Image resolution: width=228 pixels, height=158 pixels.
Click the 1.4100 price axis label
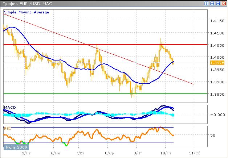coord(217,33)
